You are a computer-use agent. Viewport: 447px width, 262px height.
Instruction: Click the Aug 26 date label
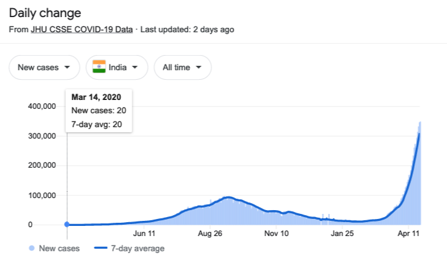210,235
